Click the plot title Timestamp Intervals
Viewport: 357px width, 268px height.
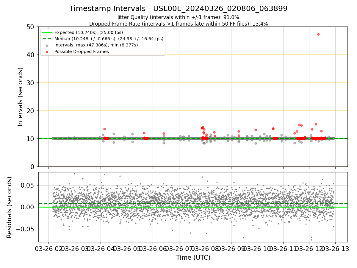178,9
